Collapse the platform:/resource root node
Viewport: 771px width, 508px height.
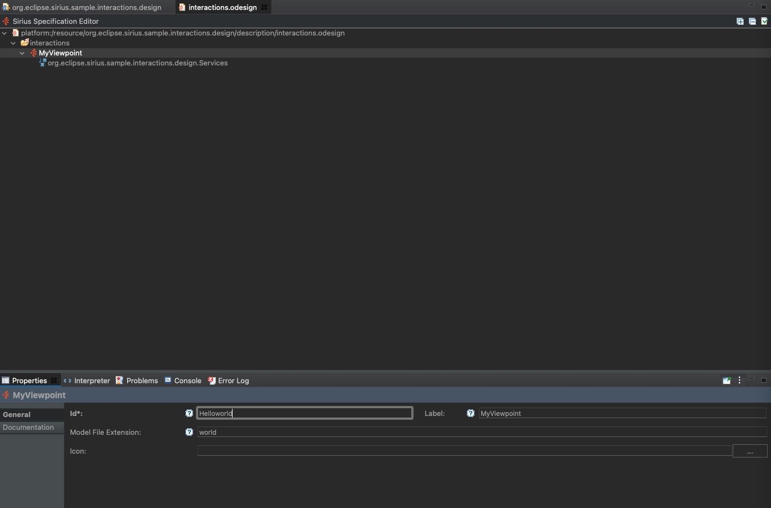(x=4, y=33)
